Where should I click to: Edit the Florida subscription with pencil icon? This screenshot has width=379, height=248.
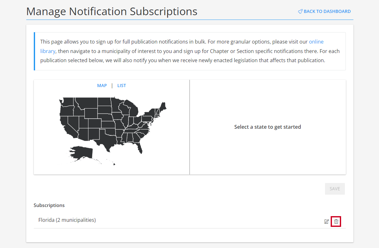pyautogui.click(x=327, y=221)
